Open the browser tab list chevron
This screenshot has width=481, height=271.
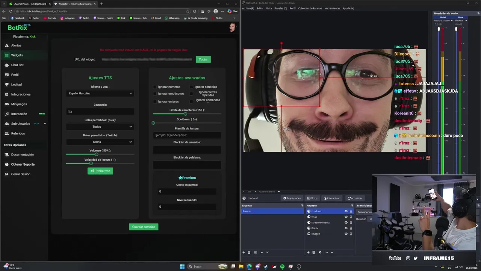pyautogui.click(x=4, y=4)
